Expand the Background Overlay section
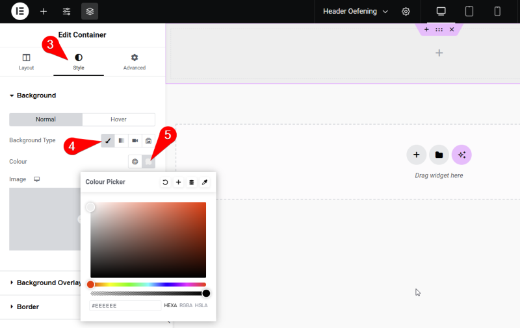The width and height of the screenshot is (520, 328). tap(45, 283)
